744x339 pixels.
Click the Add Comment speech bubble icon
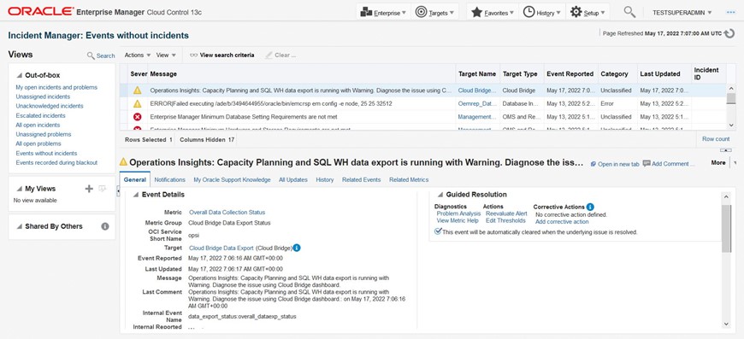[x=647, y=163]
